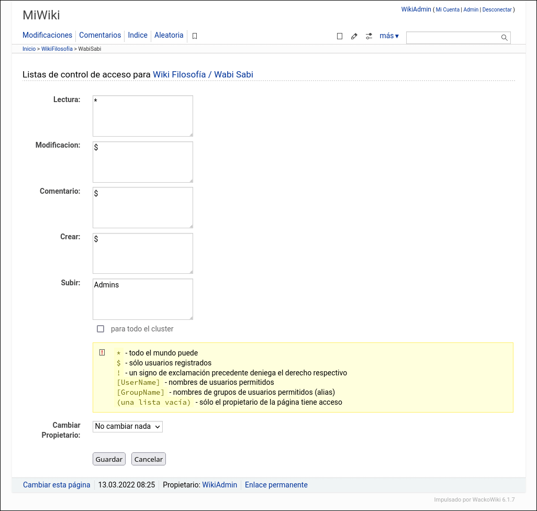The height and width of the screenshot is (511, 537).
Task: Follow the 'Enlace permanente' footer link
Action: point(276,485)
